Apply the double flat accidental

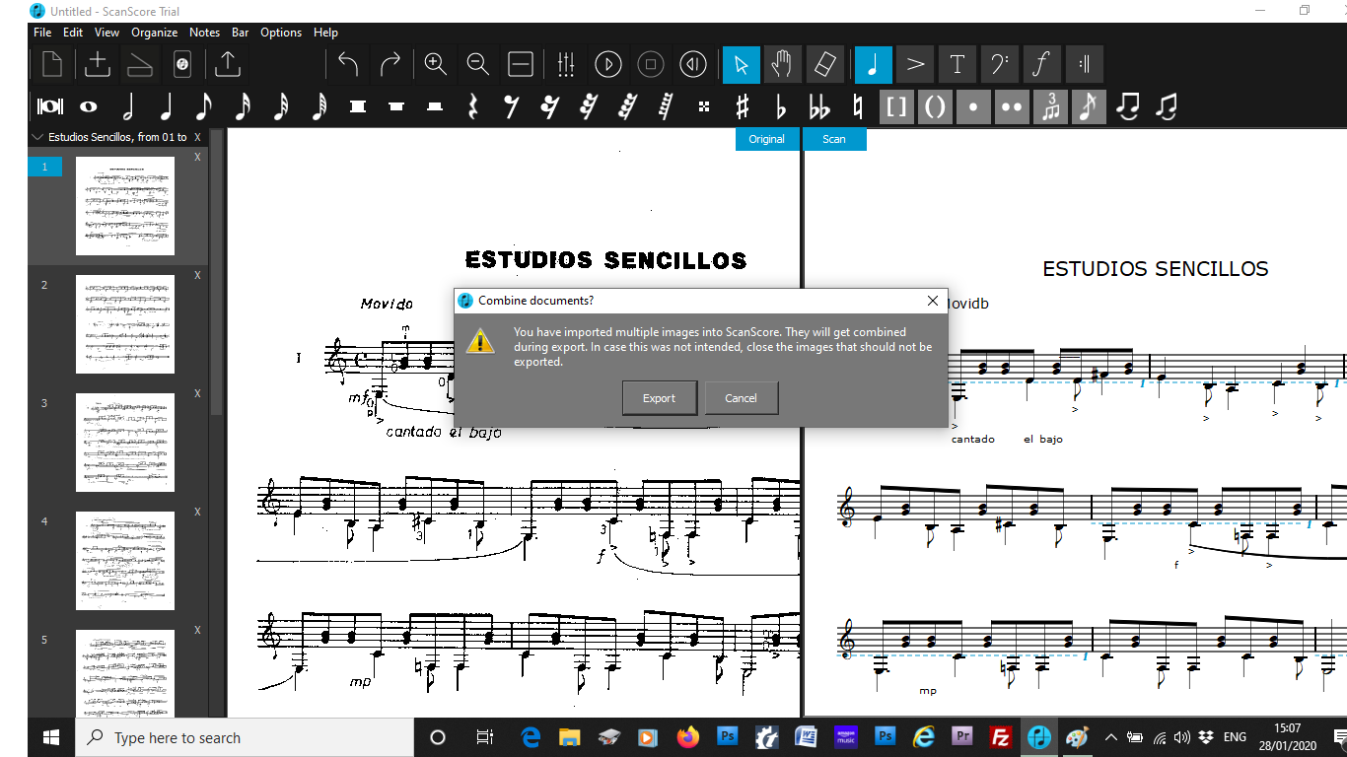[x=819, y=106]
